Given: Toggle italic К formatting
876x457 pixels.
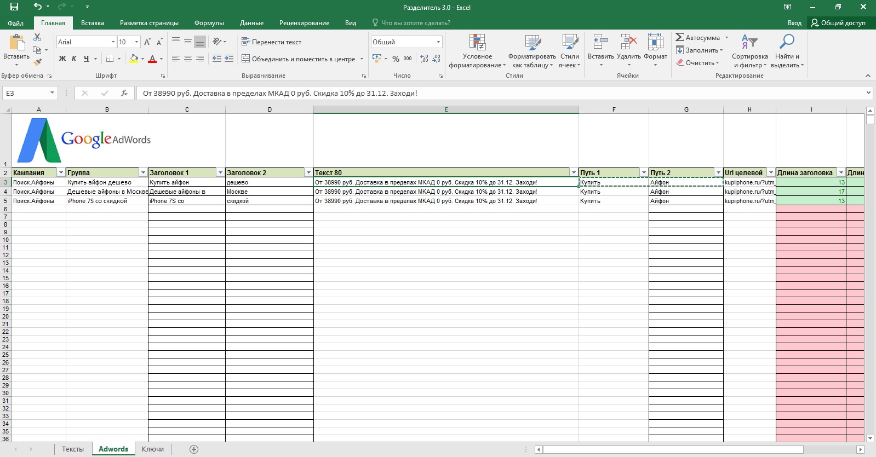Looking at the screenshot, I should click(x=74, y=59).
